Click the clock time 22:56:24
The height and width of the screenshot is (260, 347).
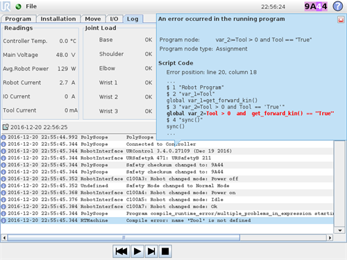point(273,7)
